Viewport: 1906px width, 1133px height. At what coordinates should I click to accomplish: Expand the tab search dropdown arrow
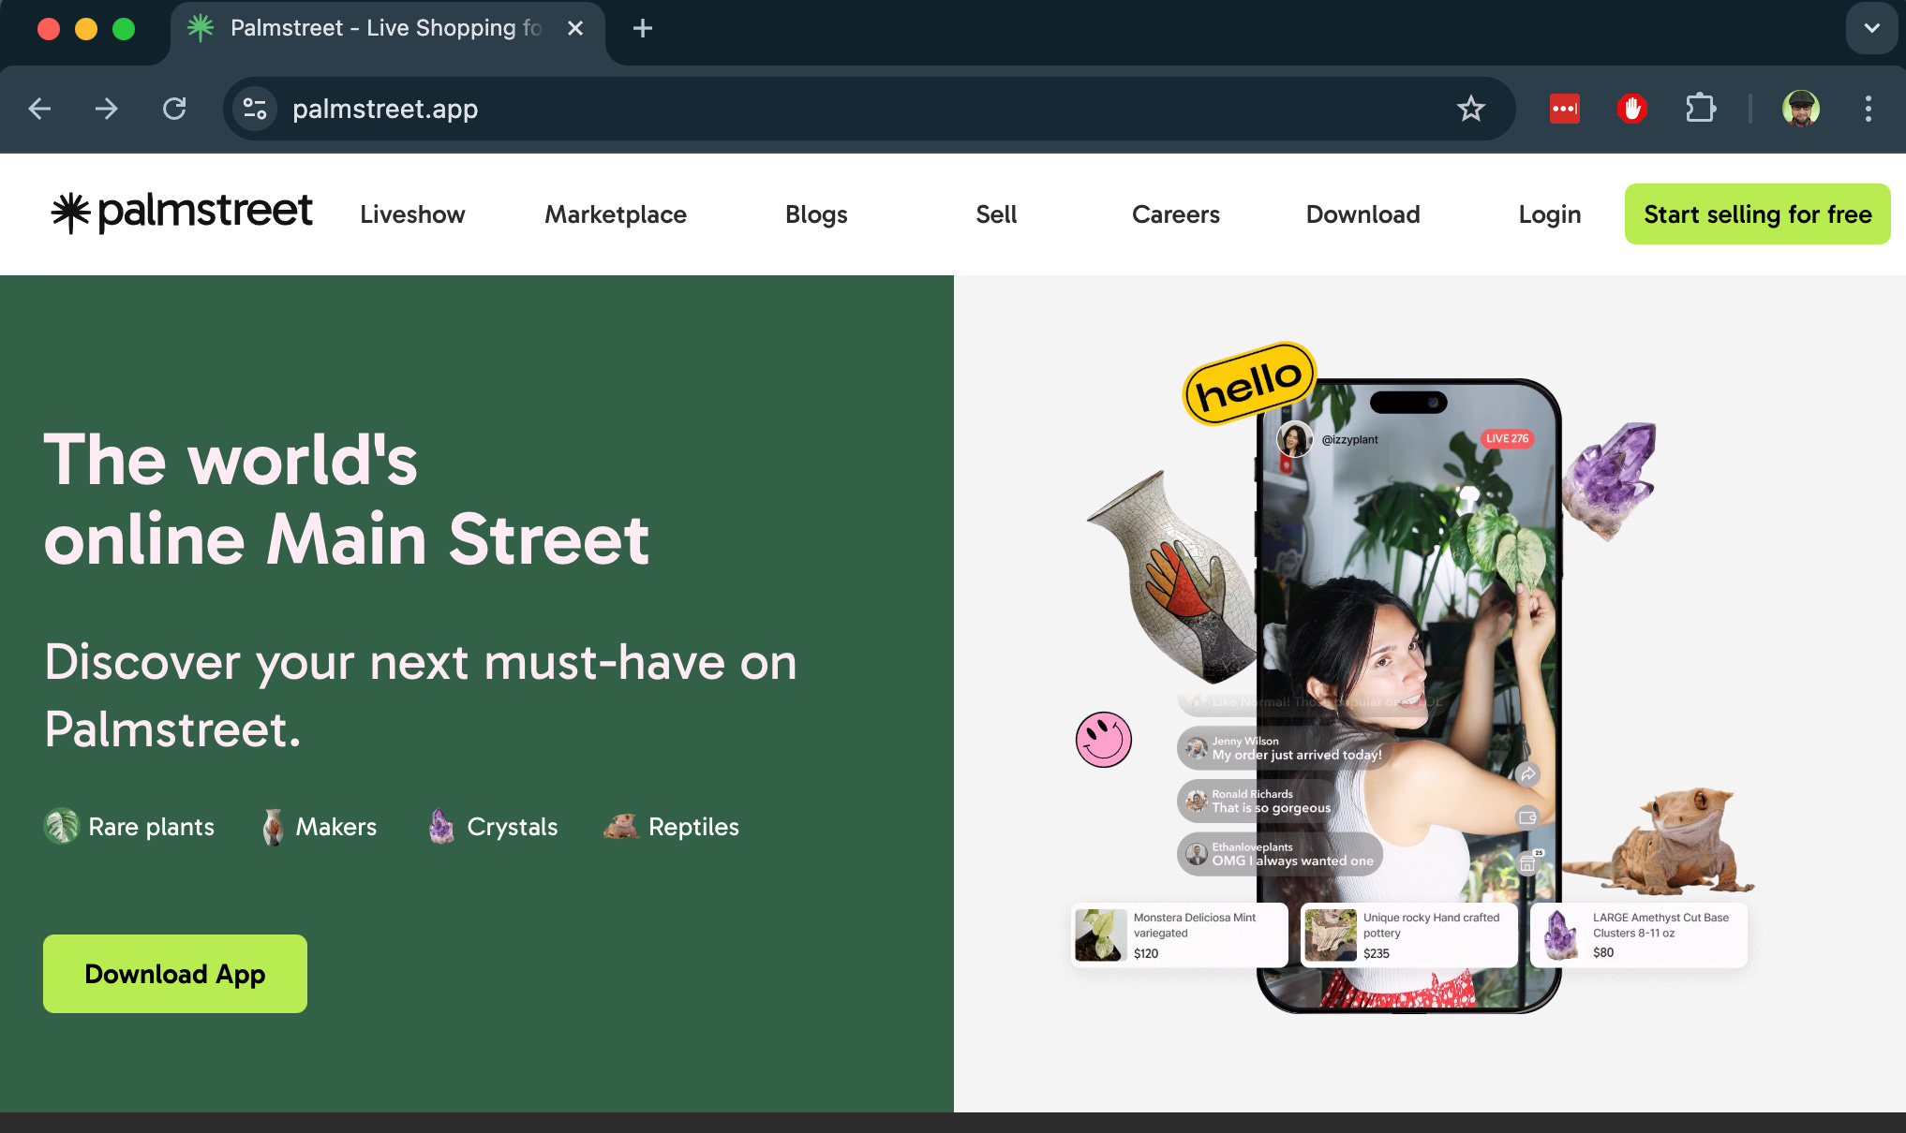click(1871, 28)
